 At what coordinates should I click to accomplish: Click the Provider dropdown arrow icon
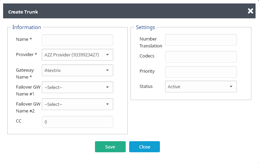coord(107,55)
